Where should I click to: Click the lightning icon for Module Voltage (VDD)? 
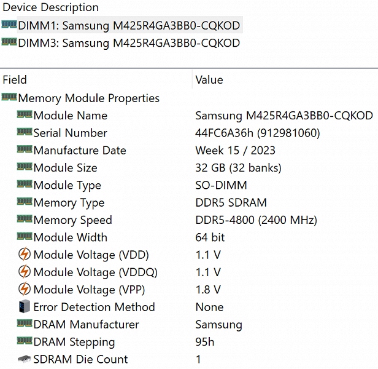[x=25, y=255]
